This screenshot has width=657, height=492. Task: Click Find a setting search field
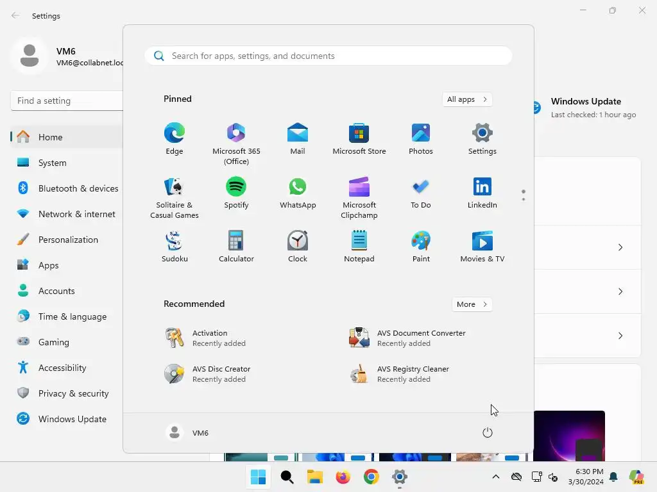(x=67, y=101)
